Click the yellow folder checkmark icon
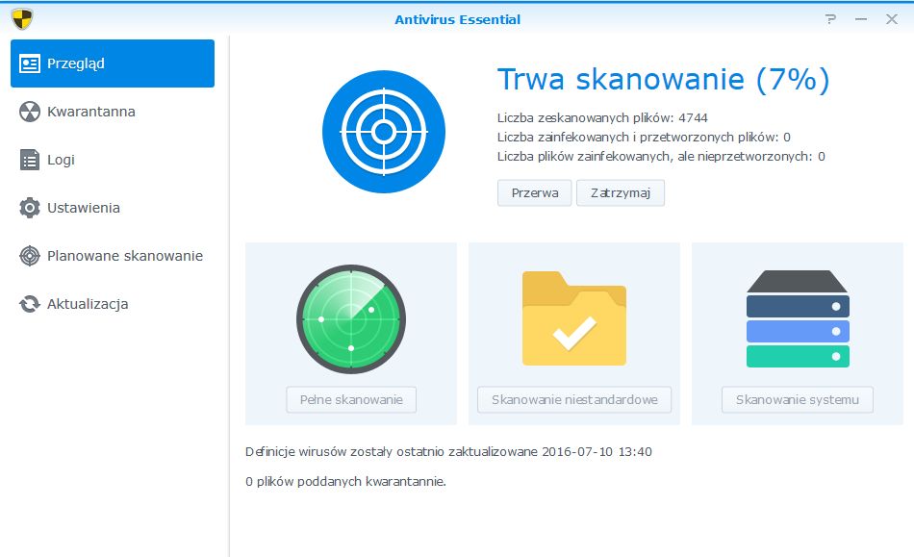 574,318
